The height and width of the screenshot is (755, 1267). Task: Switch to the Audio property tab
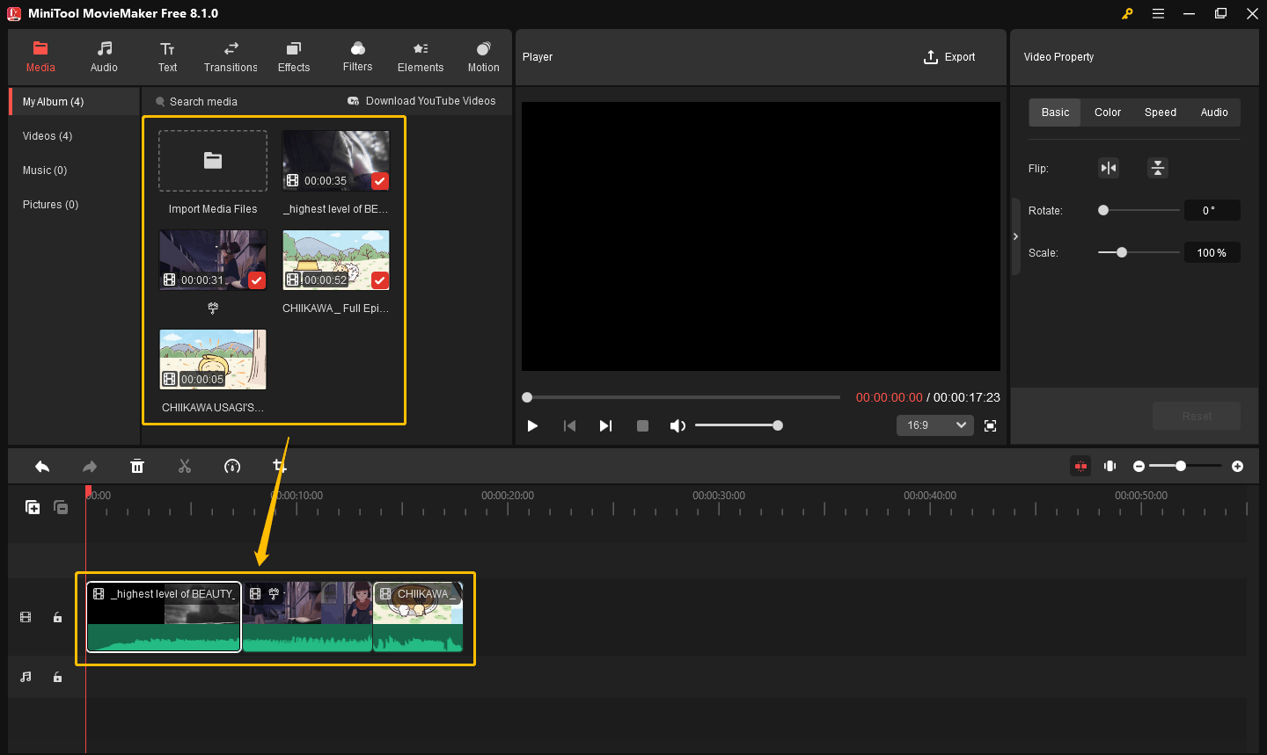[x=1214, y=113]
